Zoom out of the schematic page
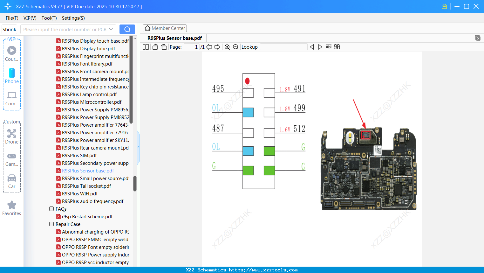484x273 pixels. tap(235, 47)
